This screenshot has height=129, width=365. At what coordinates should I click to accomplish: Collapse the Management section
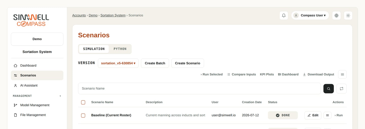[37, 96]
